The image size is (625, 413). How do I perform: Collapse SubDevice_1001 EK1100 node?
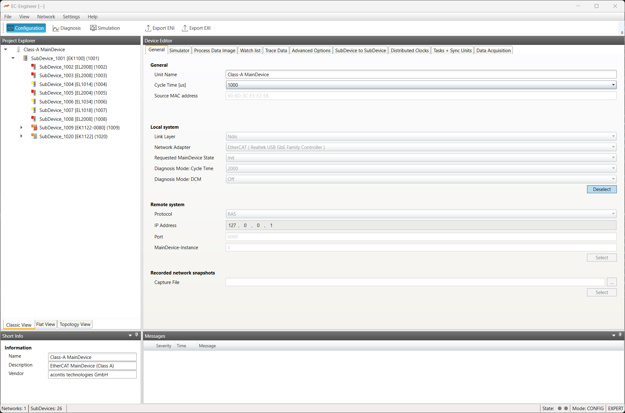point(13,58)
